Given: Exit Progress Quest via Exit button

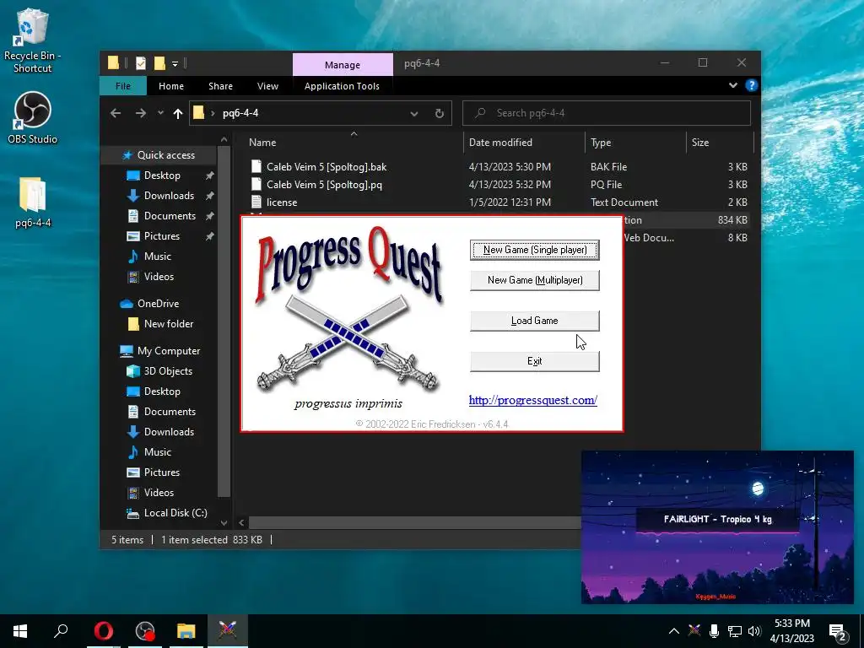Looking at the screenshot, I should (534, 361).
